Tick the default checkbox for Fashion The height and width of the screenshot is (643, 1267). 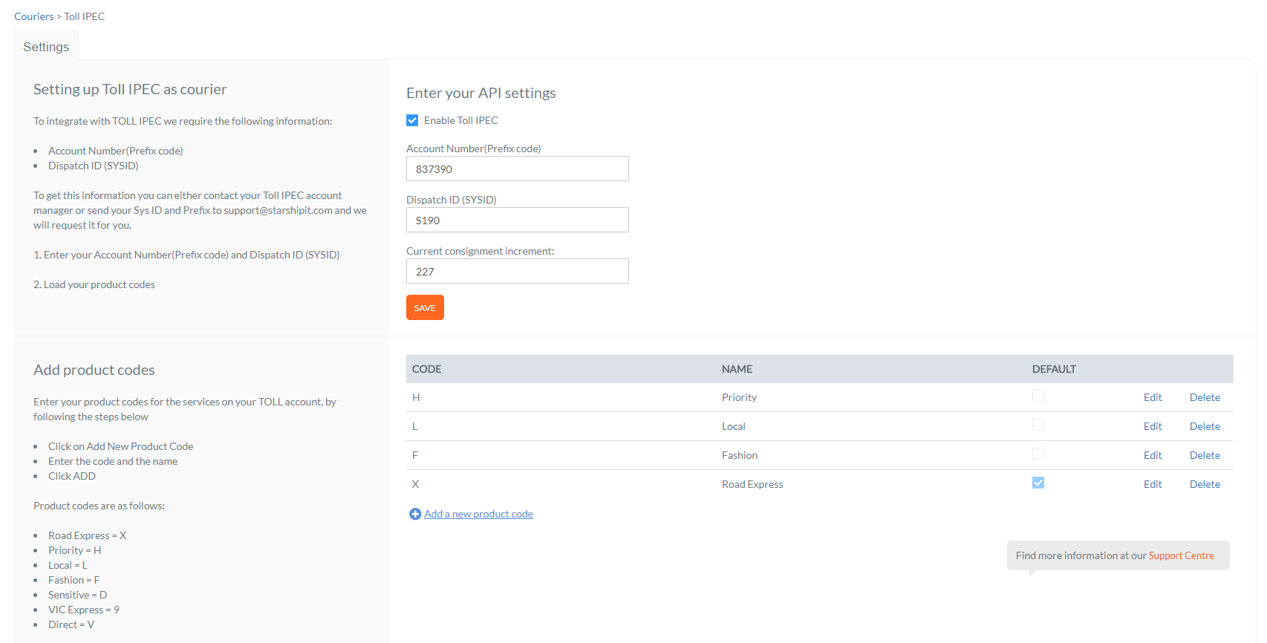point(1038,454)
